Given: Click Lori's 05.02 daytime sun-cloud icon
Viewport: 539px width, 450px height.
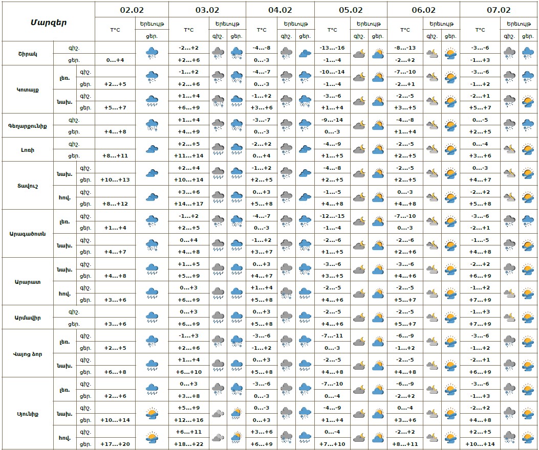Looking at the screenshot, I should tap(378, 149).
